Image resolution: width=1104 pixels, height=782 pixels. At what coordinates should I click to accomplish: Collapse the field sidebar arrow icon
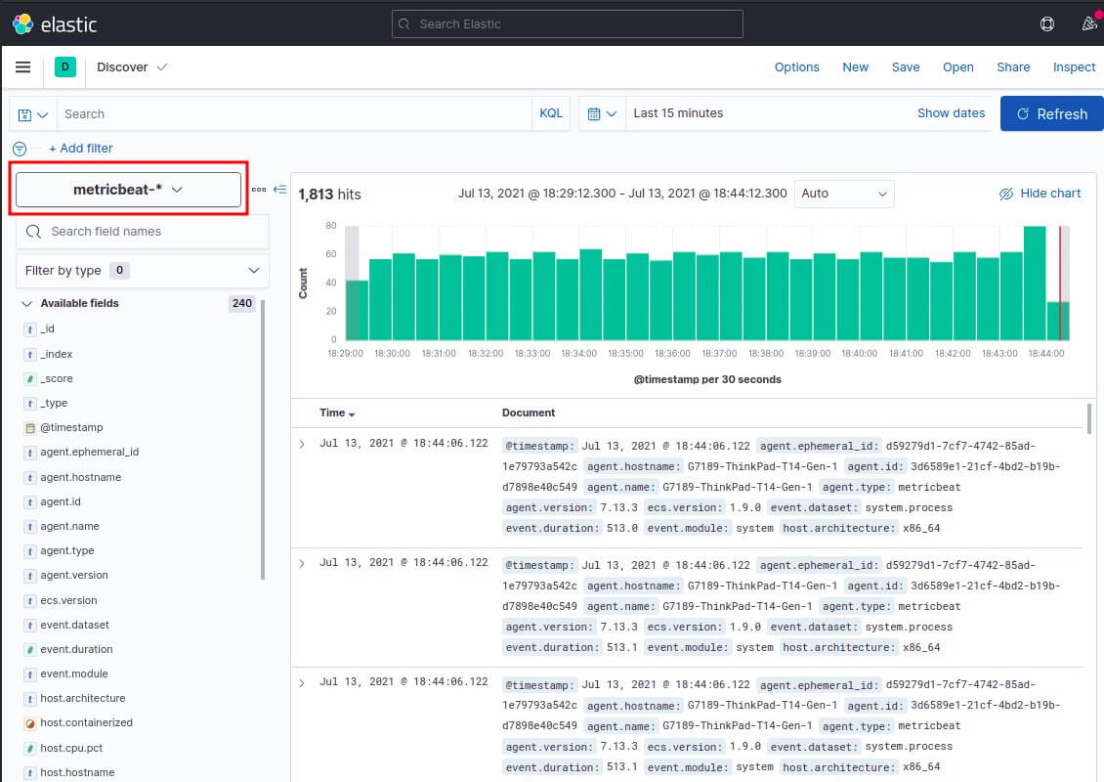(279, 190)
